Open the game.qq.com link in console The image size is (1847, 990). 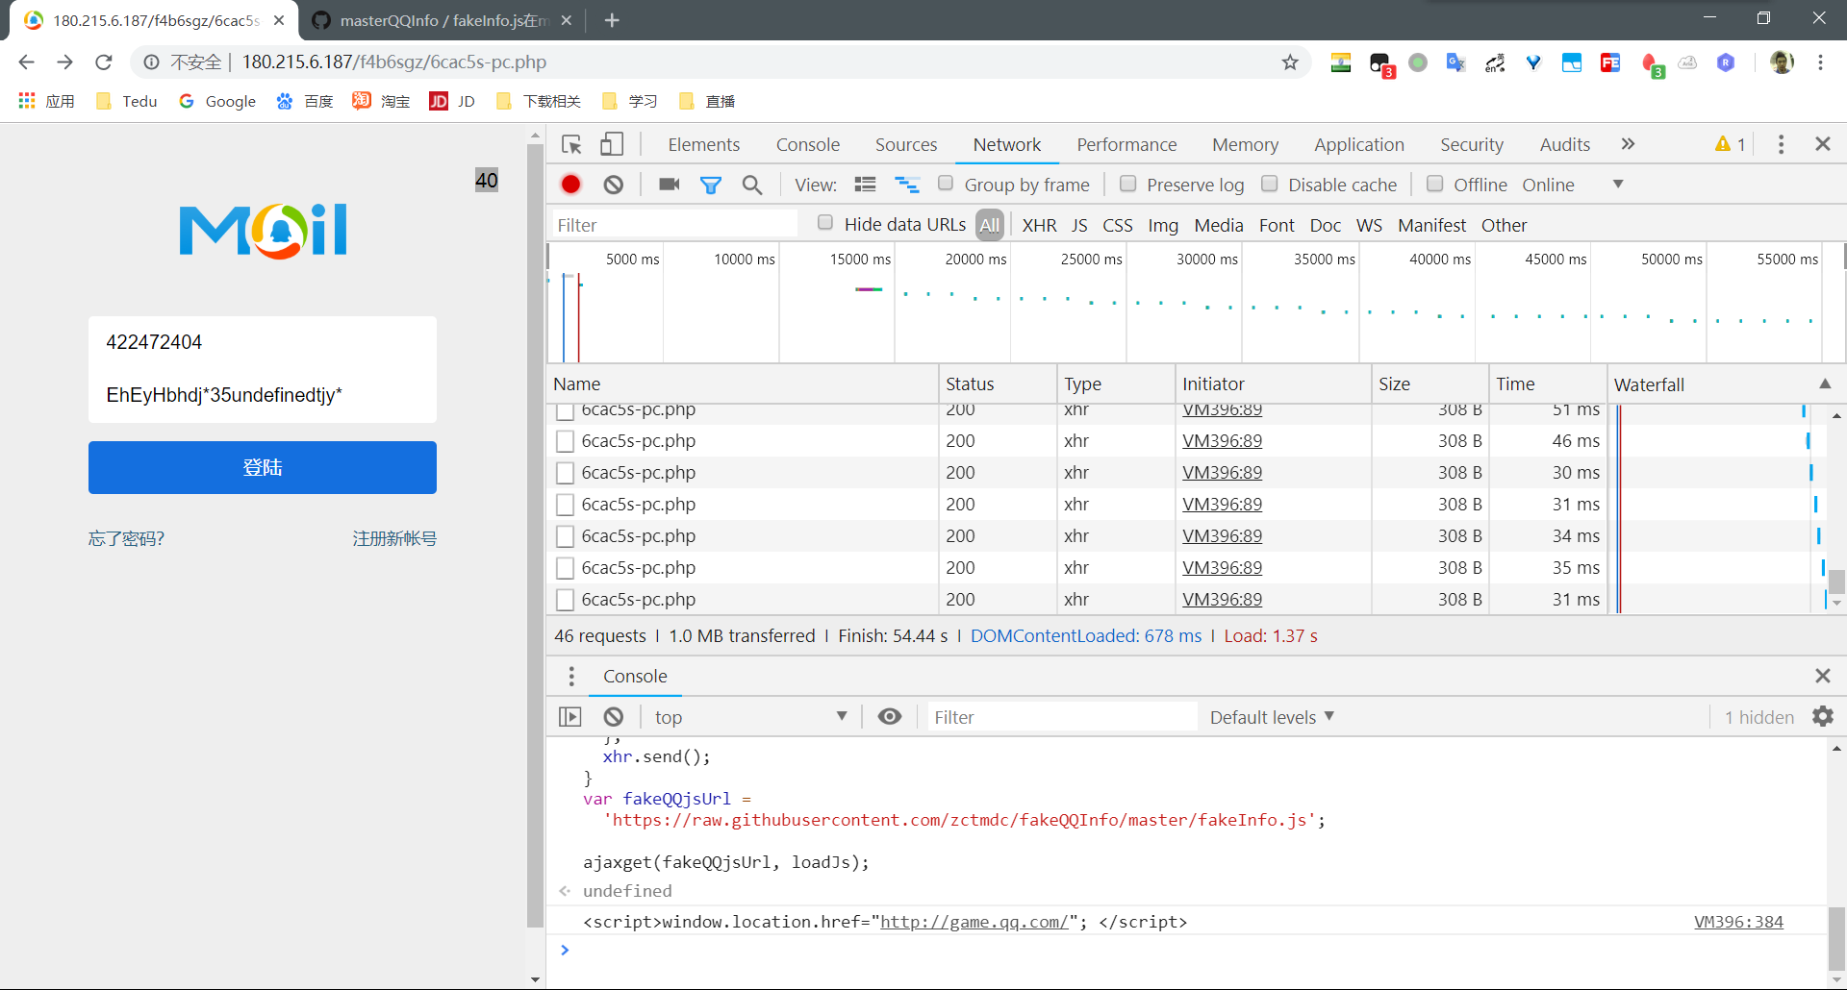tap(974, 922)
